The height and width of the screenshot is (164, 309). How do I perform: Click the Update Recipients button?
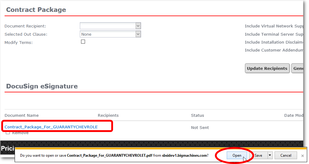point(267,68)
